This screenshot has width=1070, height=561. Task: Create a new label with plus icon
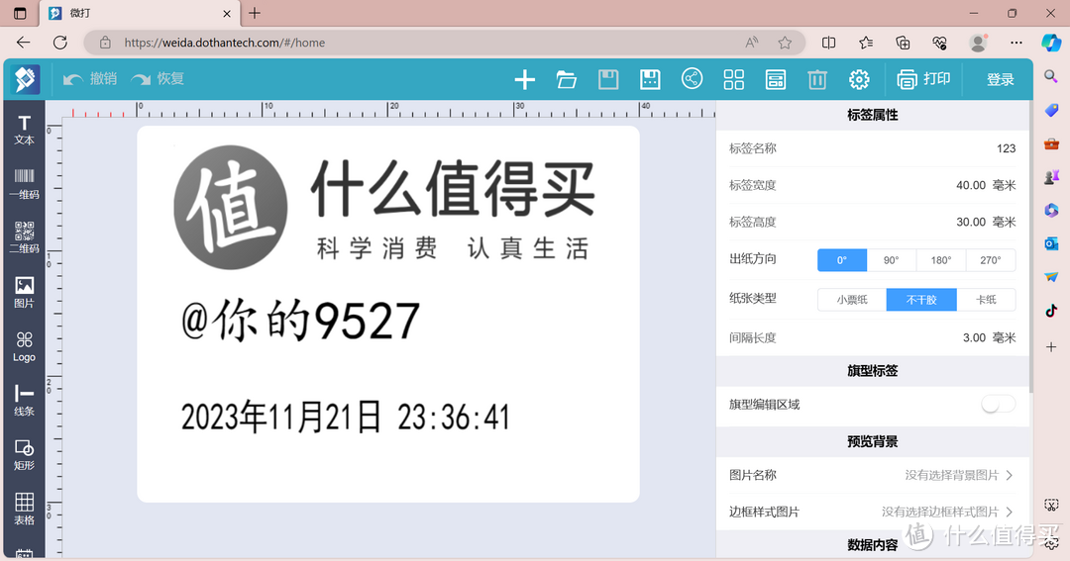524,80
